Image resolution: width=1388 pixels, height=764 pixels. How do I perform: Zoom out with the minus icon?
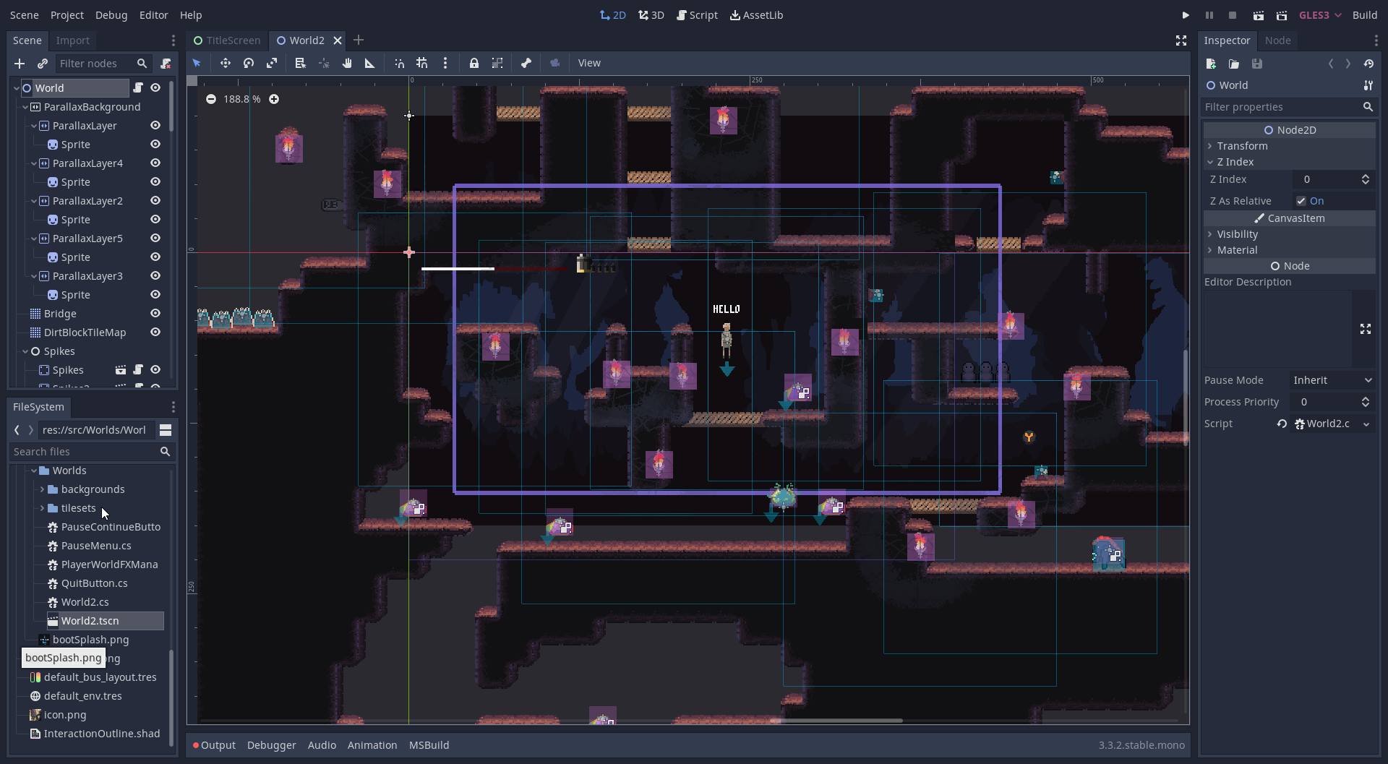210,99
